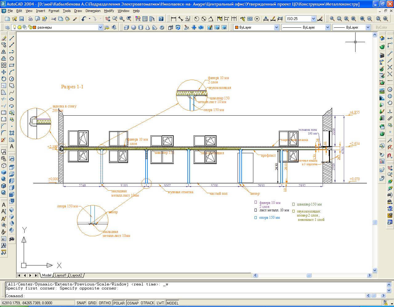Click the MODEL button in status bar
Viewport: 394px width, 307px height.
tap(172, 303)
